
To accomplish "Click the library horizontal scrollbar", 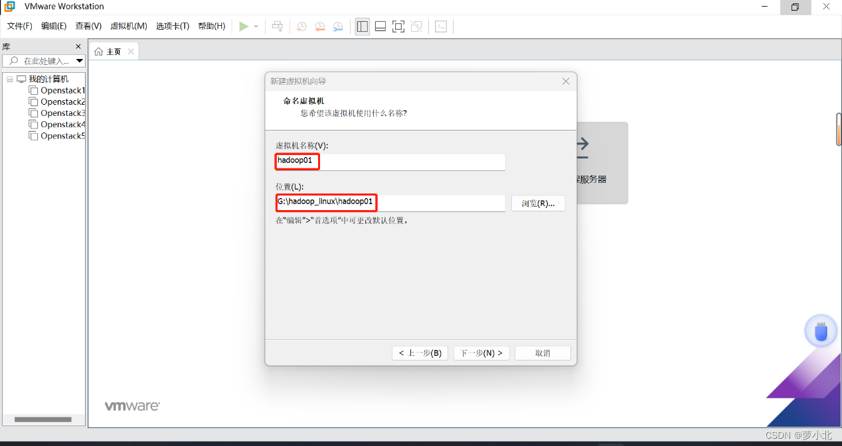I will pyautogui.click(x=43, y=419).
